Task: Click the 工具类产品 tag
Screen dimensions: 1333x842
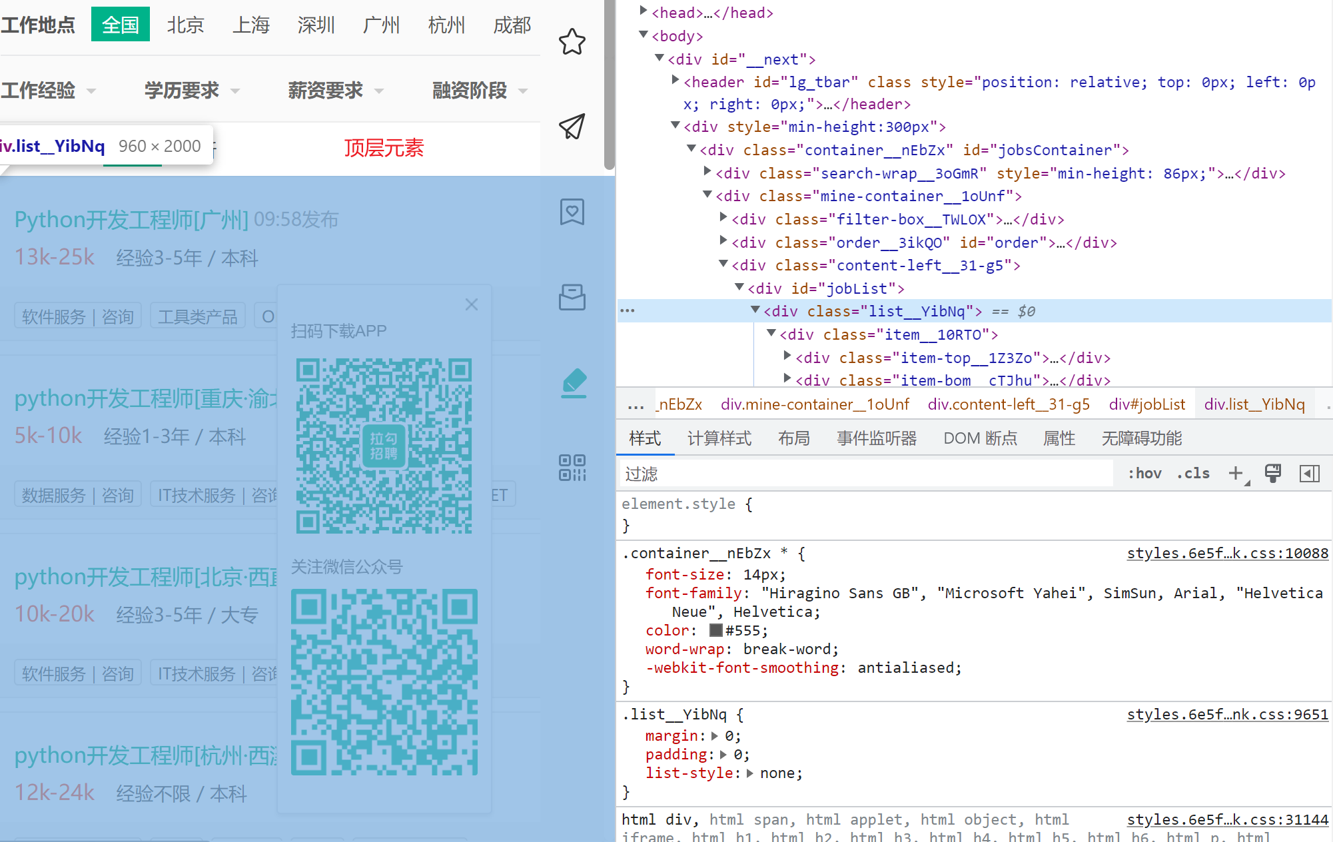Action: (x=198, y=316)
